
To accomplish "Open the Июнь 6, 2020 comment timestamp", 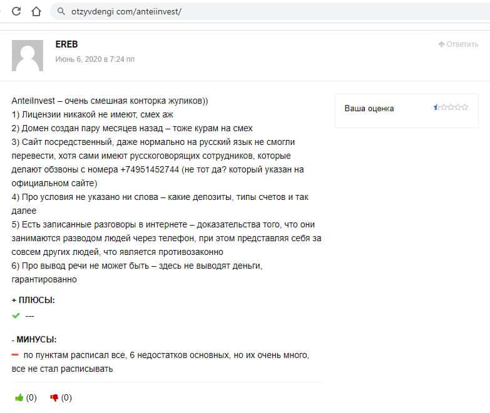I will [x=94, y=59].
